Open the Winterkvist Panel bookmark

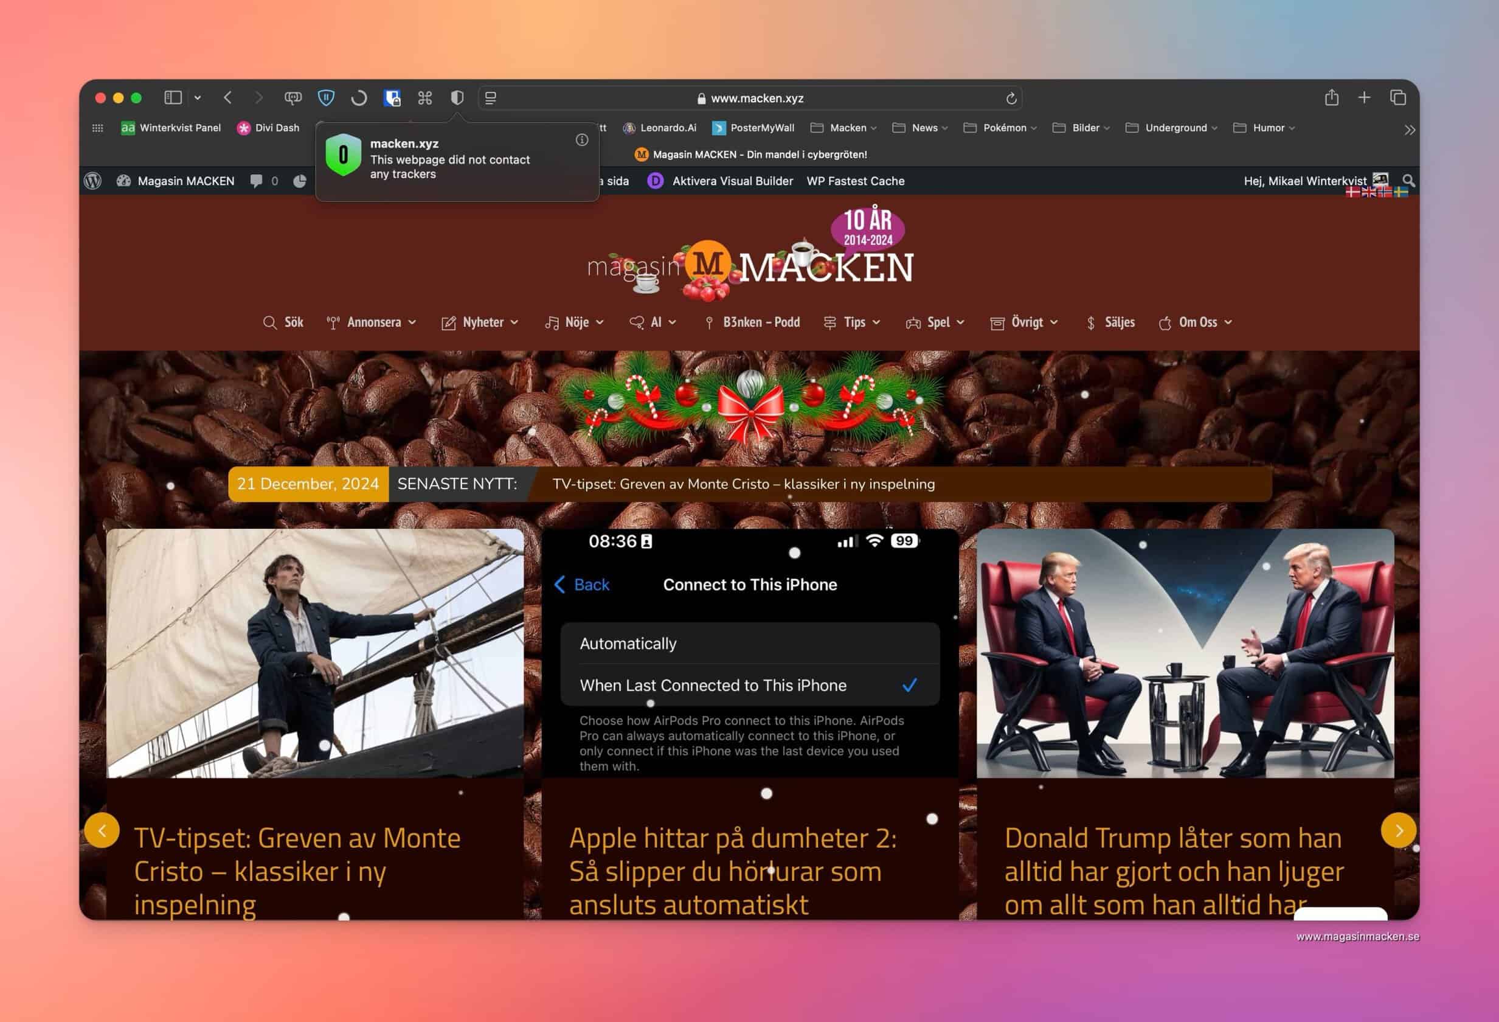coord(171,128)
